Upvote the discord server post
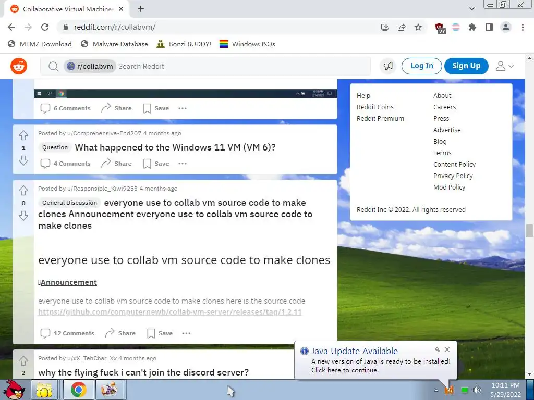The height and width of the screenshot is (400, 534). (23, 360)
